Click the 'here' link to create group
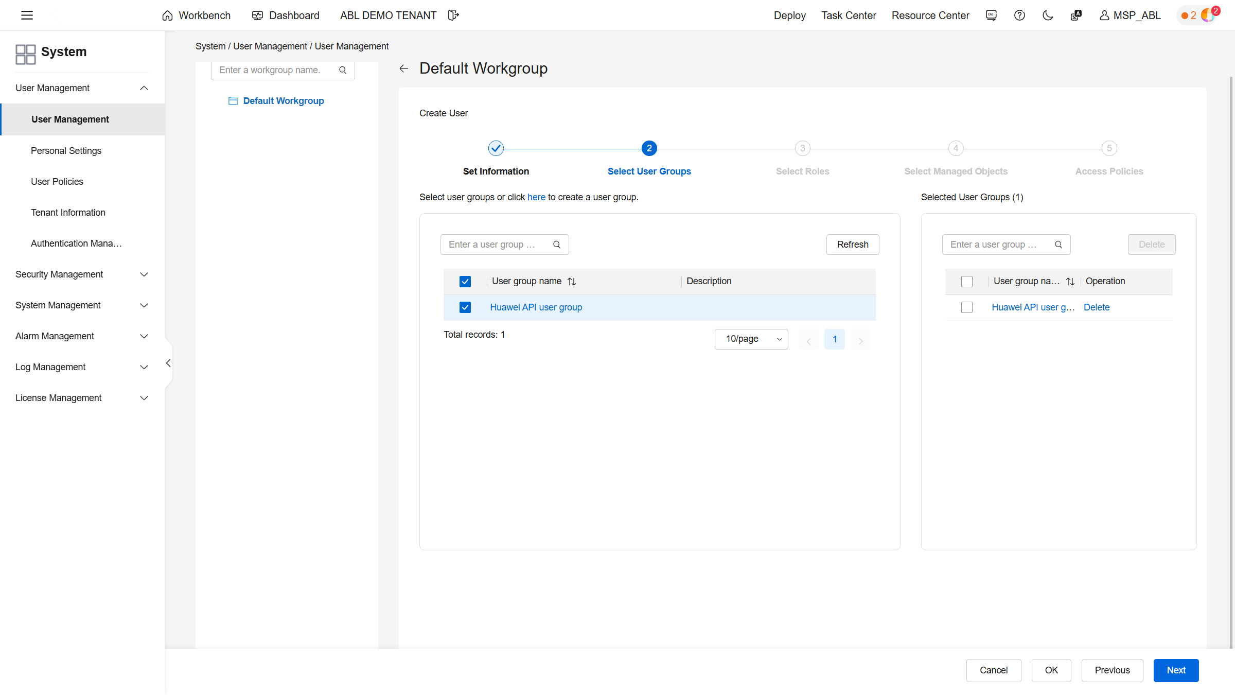The image size is (1235, 695). pos(536,197)
